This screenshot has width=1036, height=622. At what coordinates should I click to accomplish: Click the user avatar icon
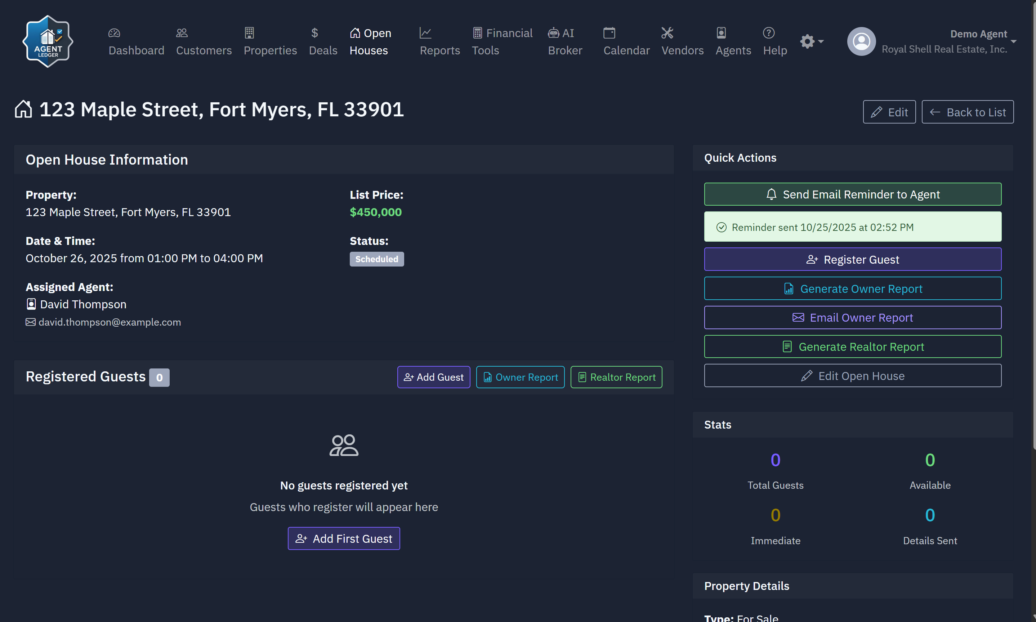(861, 41)
